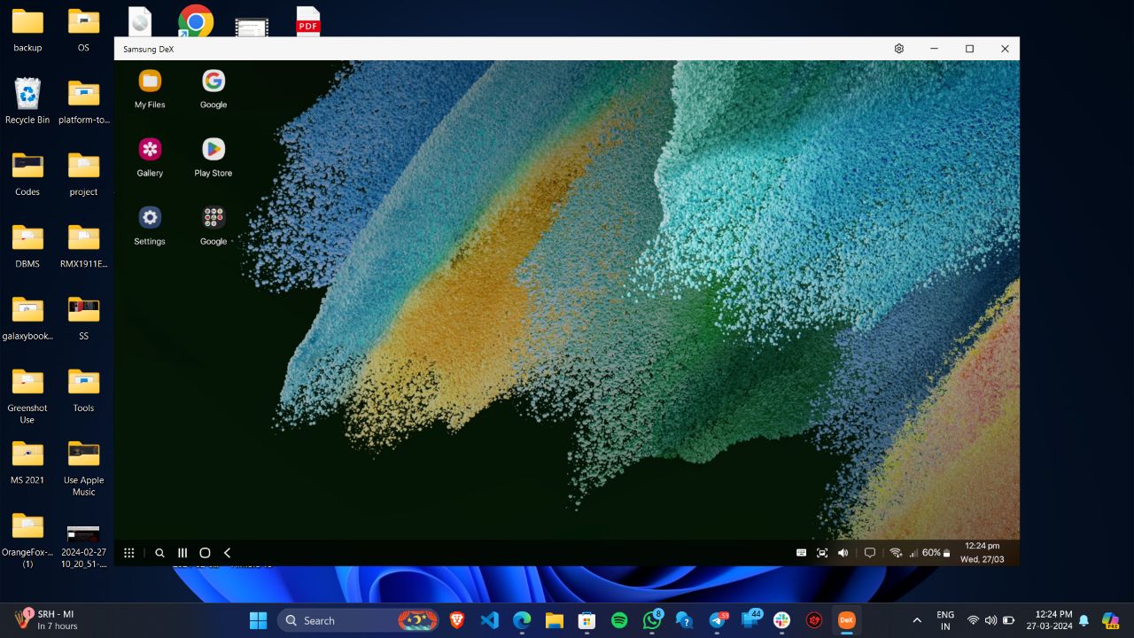Open Samsung DeX settings gear menu
The height and width of the screenshot is (638, 1134).
click(898, 49)
